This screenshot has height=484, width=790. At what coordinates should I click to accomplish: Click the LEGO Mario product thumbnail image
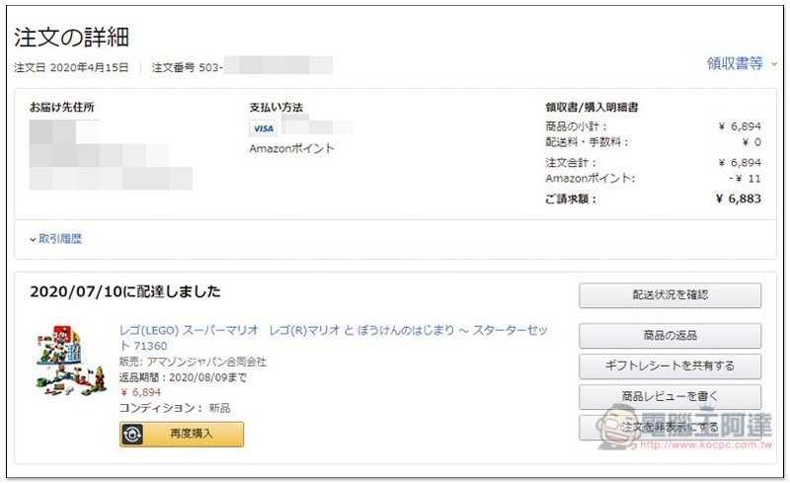point(70,361)
